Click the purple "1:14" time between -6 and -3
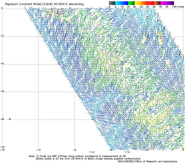 (127, 152)
